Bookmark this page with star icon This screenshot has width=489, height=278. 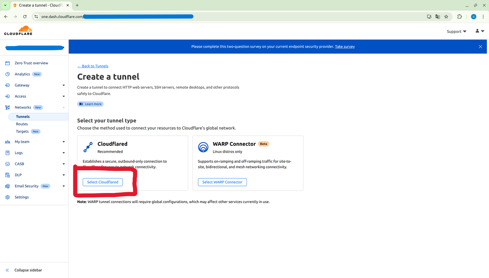click(446, 17)
